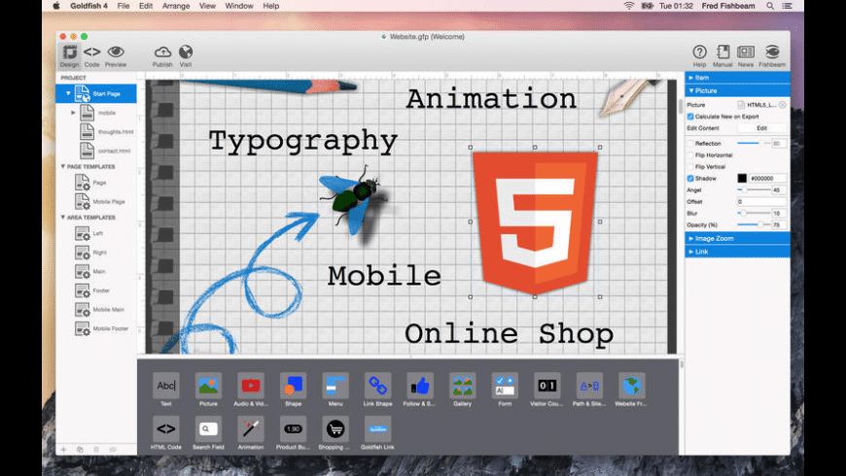Add a Goldfish Link item

tap(377, 433)
